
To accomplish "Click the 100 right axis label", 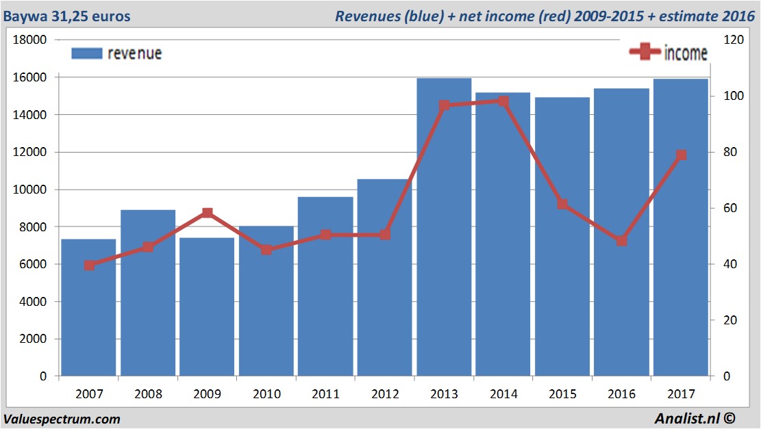I will pyautogui.click(x=734, y=96).
